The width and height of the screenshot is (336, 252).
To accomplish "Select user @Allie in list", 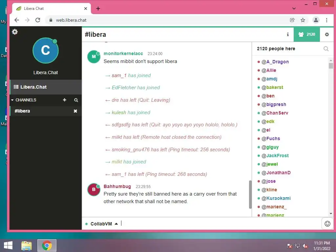I will coord(269,70).
